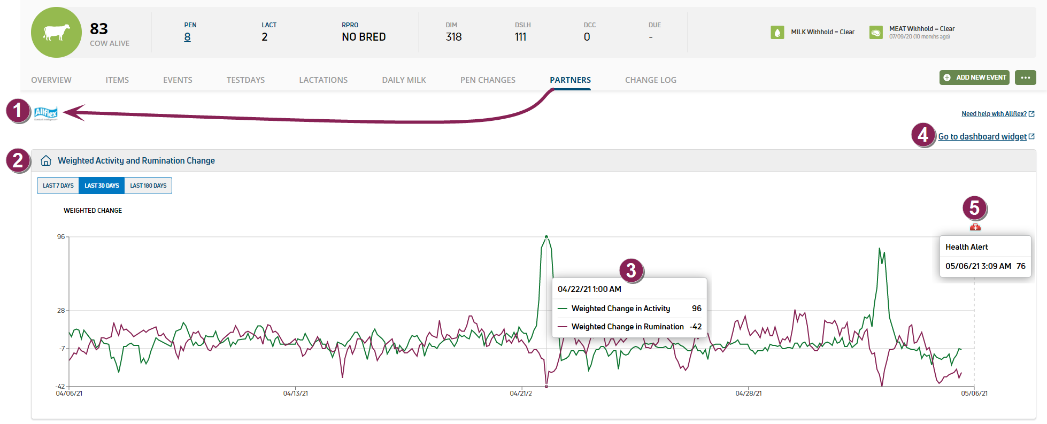The width and height of the screenshot is (1047, 424).
Task: Open Need help with Allflex link
Action: 994,114
